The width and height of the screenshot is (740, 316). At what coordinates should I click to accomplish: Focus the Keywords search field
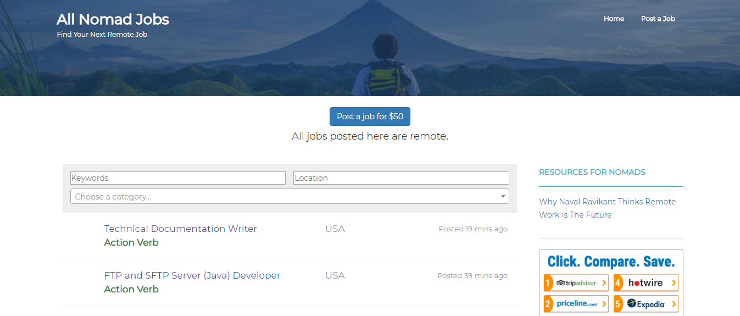pyautogui.click(x=178, y=178)
